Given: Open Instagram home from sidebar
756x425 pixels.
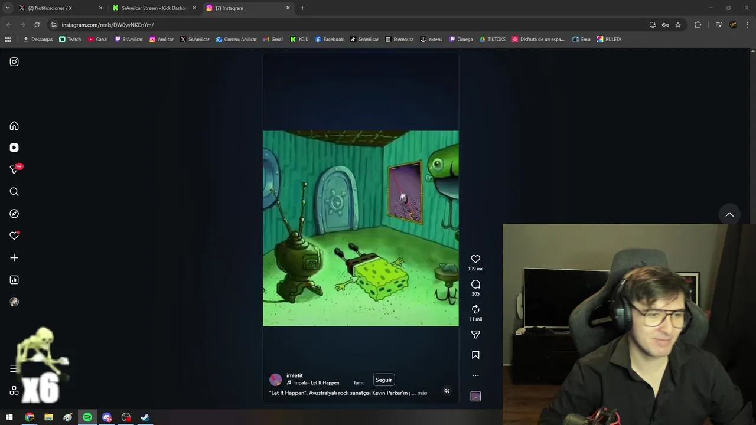Looking at the screenshot, I should click(14, 126).
